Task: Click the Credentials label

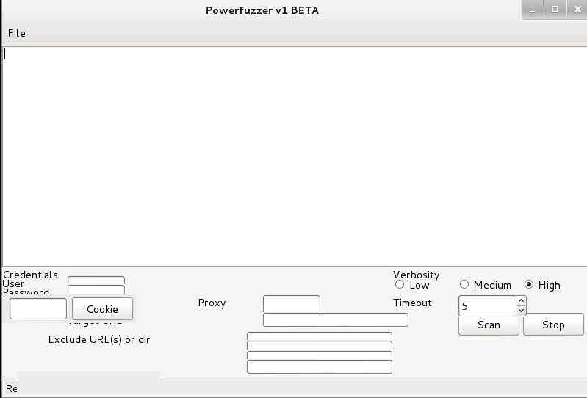Action: pos(30,275)
